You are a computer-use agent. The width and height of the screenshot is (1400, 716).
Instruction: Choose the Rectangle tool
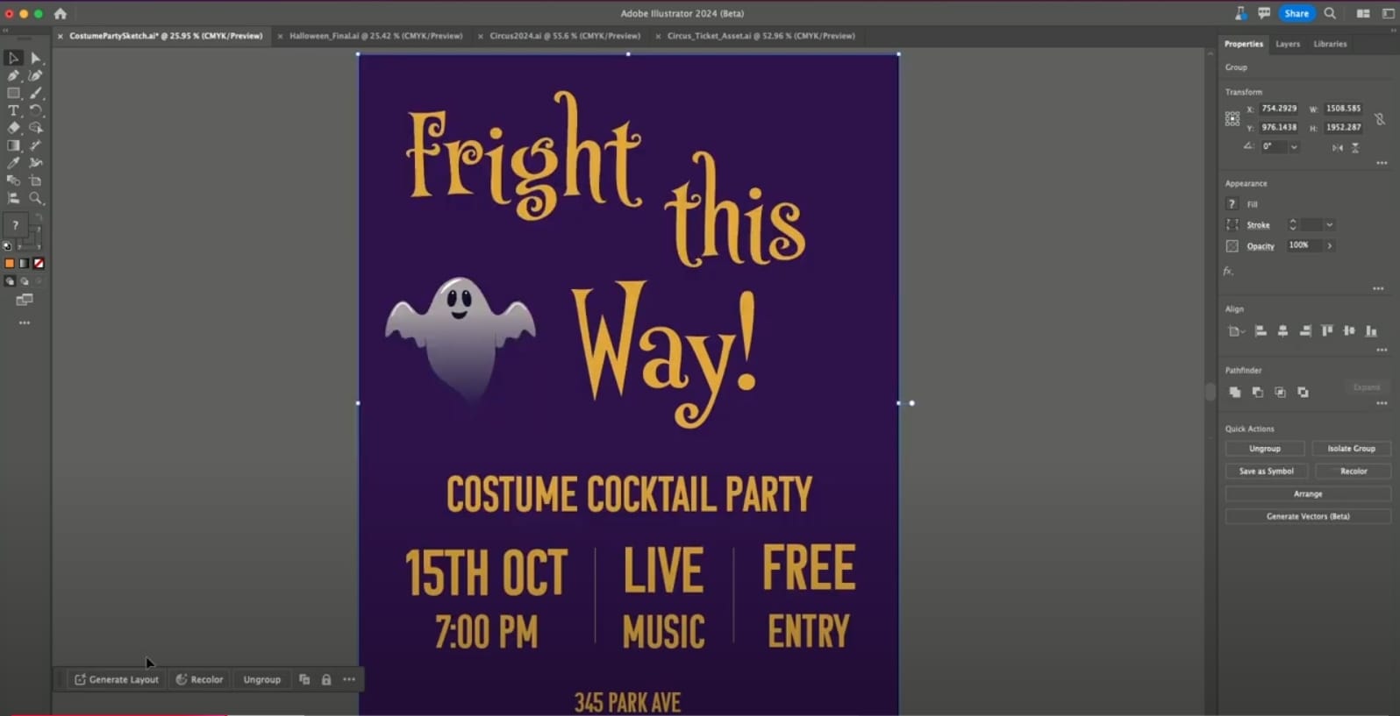tap(13, 93)
